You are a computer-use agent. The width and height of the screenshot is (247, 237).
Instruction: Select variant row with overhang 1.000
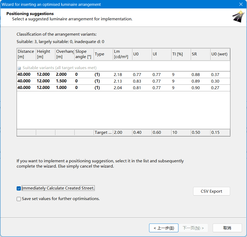pos(123,88)
